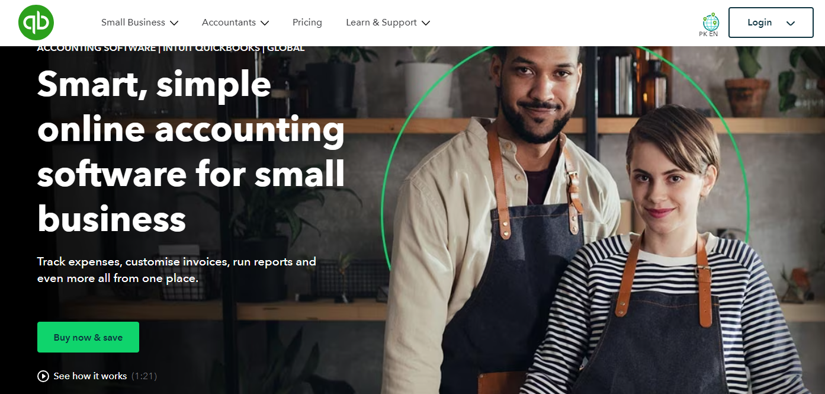The width and height of the screenshot is (825, 394).
Task: Click the Login button text
Action: tap(759, 23)
